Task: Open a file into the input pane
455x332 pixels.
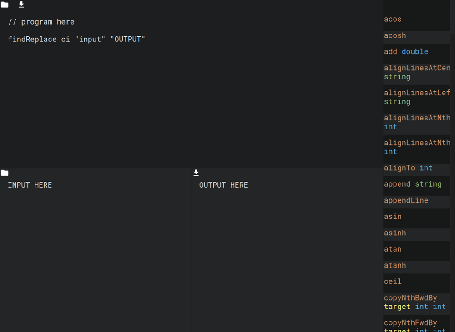Action: [5, 173]
